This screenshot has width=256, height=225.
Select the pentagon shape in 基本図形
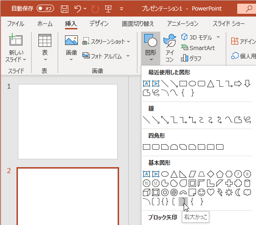[x=220, y=174]
